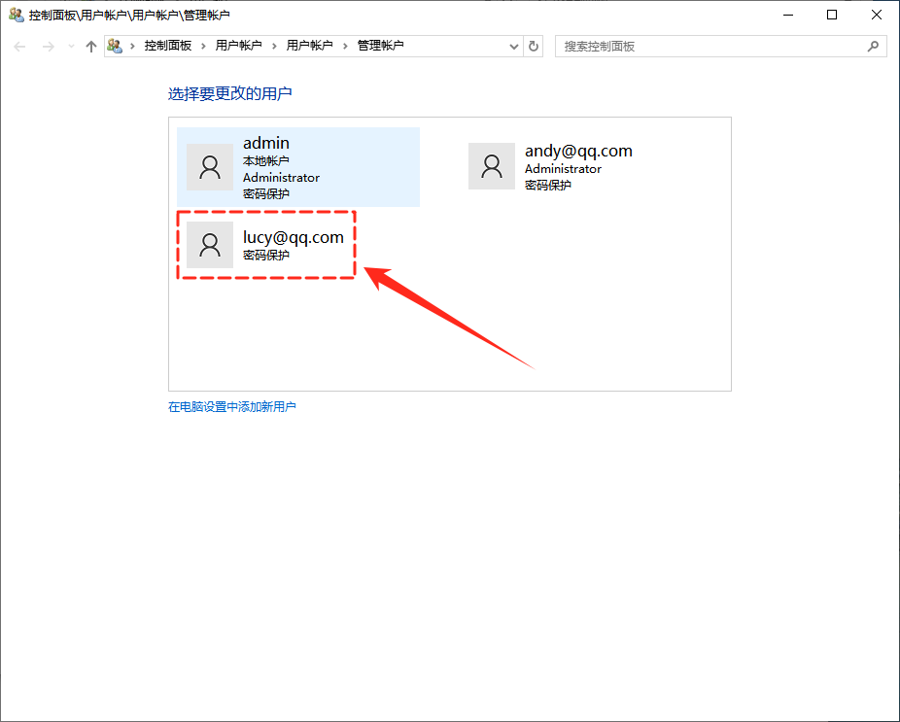This screenshot has width=900, height=722.
Task: Click the window icon in title bar
Action: tap(16, 15)
